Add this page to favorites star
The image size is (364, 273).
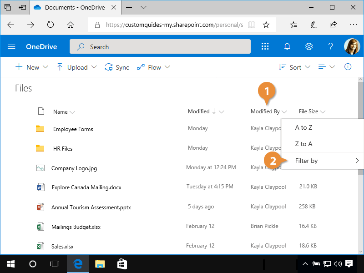pyautogui.click(x=266, y=25)
